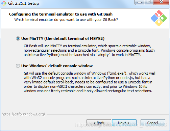Click the "Git 2.25.1 Setup" title text

24,3
